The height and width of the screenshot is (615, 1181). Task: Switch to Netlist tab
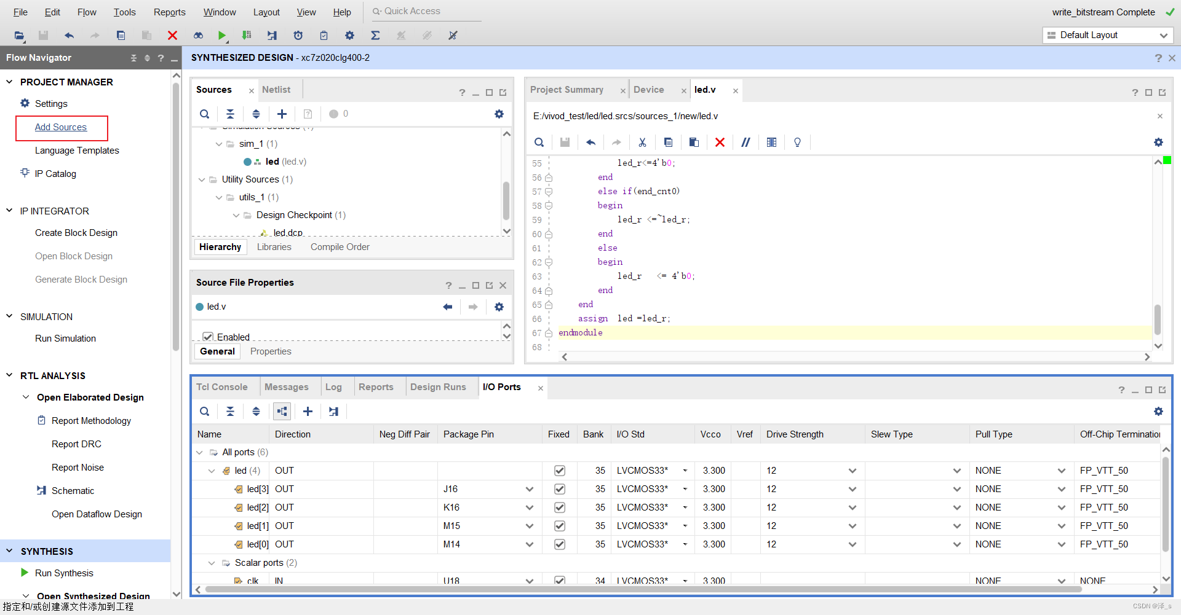click(x=276, y=90)
